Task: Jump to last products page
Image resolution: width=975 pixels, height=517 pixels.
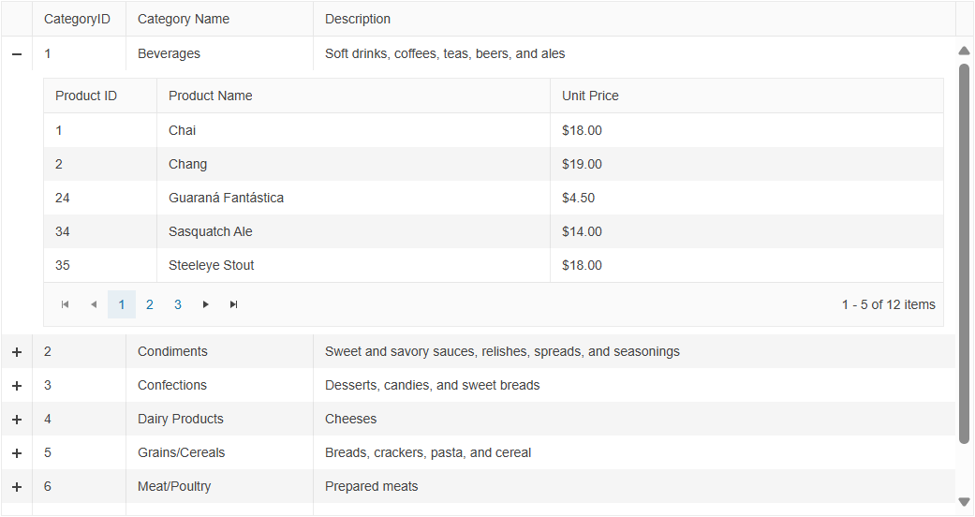Action: 234,304
